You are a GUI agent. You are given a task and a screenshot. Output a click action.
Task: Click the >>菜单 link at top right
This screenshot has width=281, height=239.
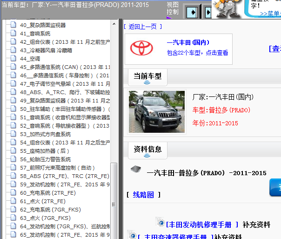[x=270, y=14]
